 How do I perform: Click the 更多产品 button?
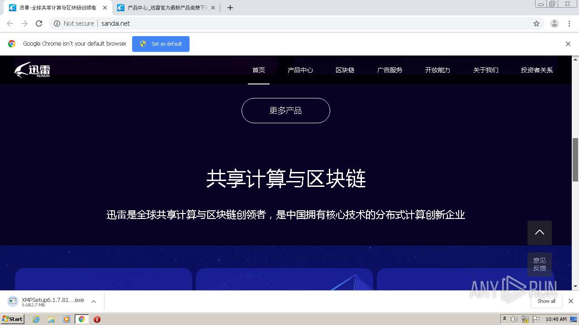point(286,111)
